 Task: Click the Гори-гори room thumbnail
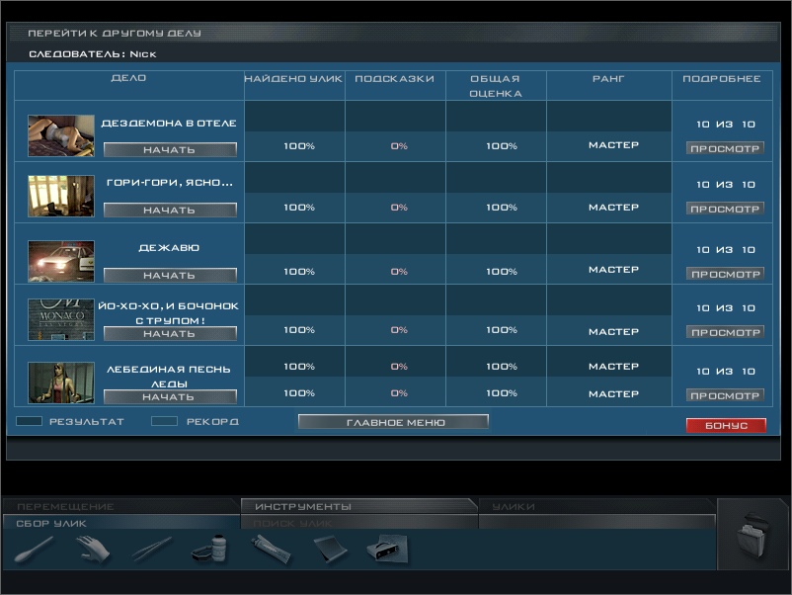(61, 196)
